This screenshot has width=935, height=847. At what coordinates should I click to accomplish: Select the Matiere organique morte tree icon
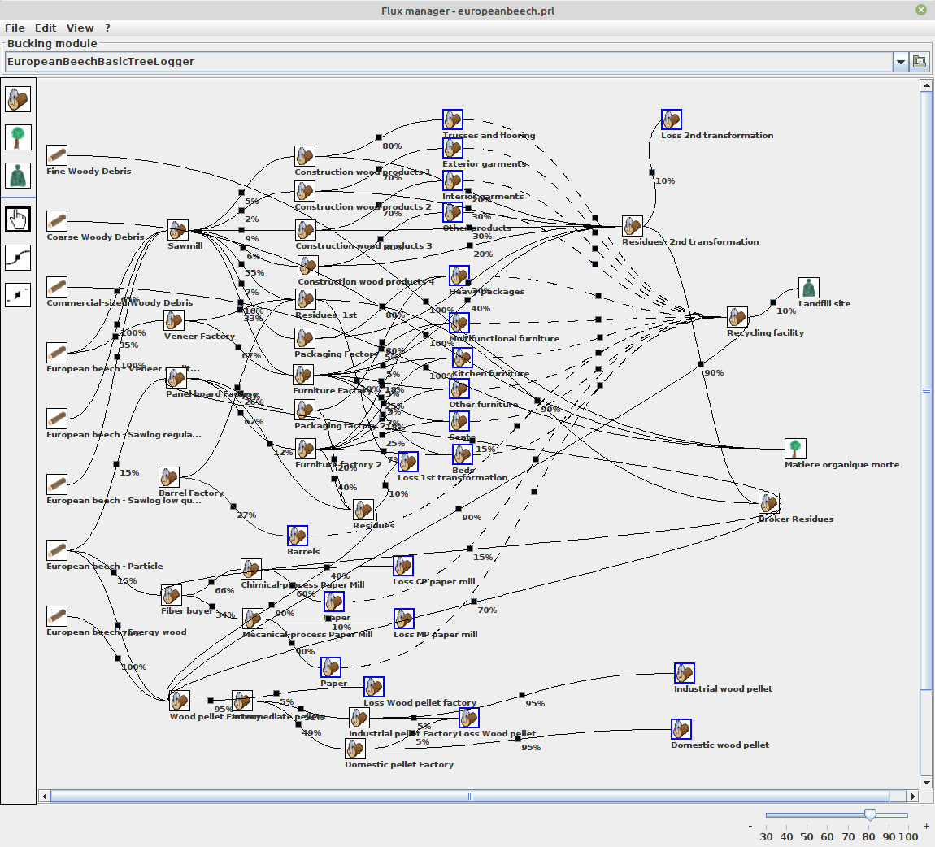[x=795, y=448]
